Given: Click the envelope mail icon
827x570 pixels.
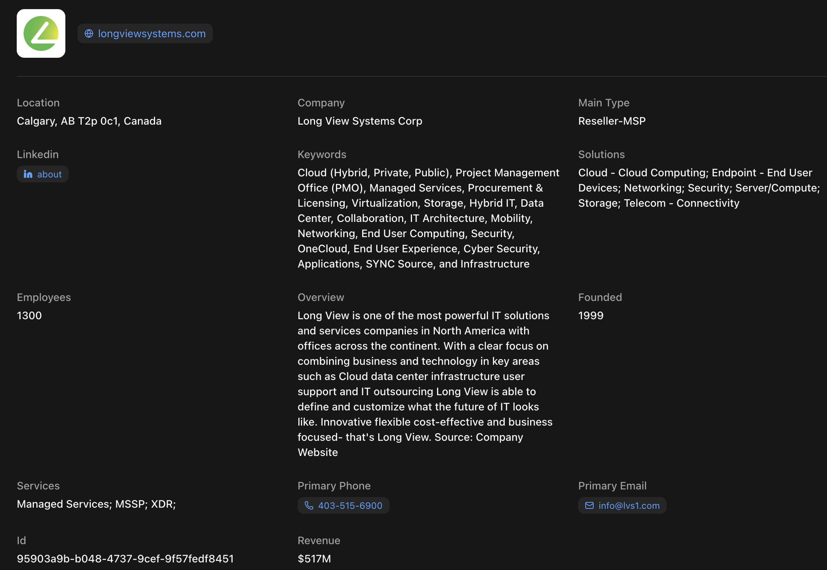Looking at the screenshot, I should [589, 505].
